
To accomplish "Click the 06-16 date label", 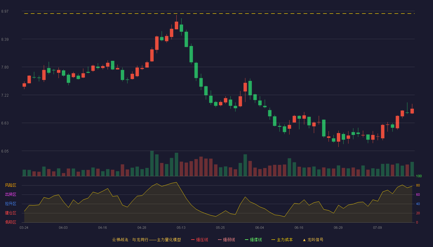I will point(299,228).
